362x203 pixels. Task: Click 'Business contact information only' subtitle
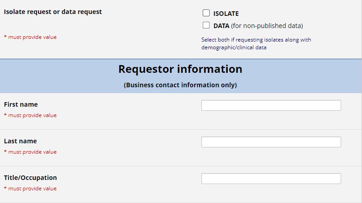[180, 85]
